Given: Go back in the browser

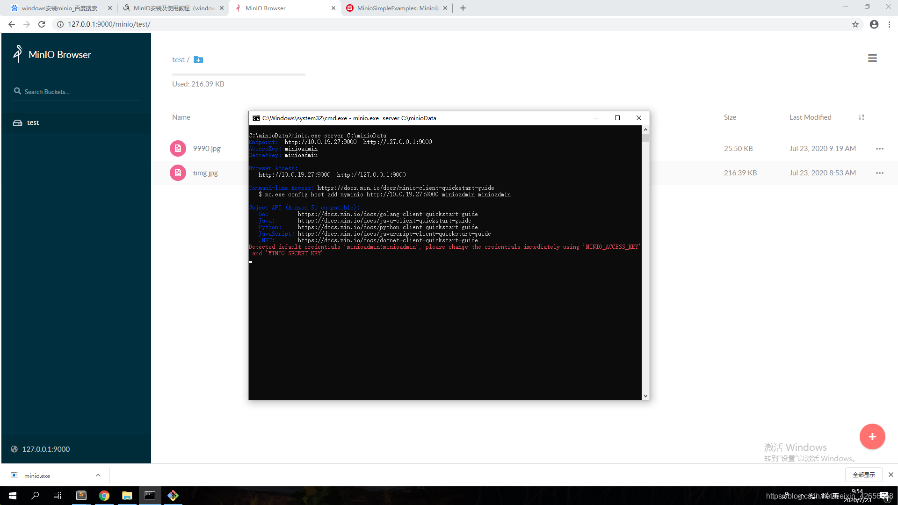Looking at the screenshot, I should 12,24.
